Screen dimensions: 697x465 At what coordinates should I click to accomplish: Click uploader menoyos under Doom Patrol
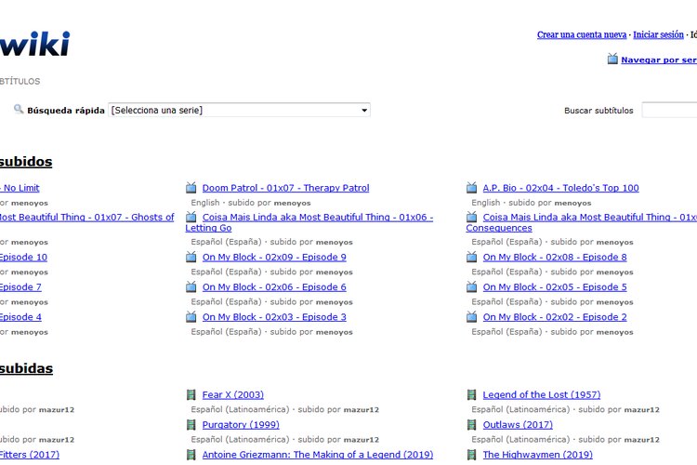292,203
